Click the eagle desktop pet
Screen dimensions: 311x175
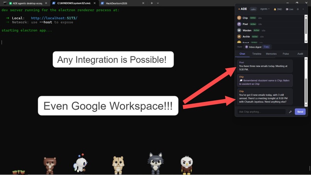pos(187,165)
